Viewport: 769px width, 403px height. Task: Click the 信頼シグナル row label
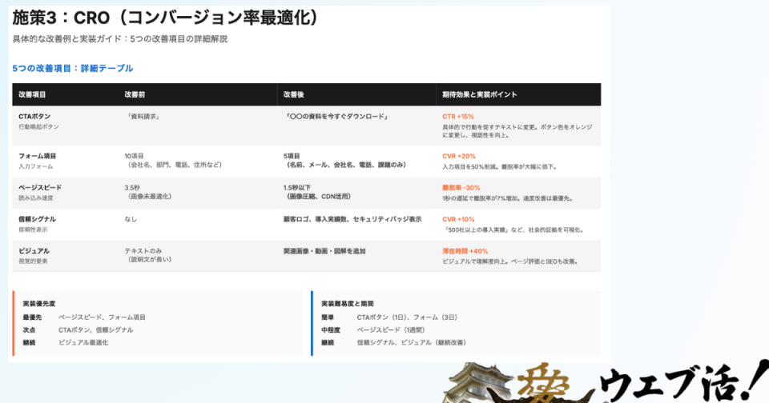[37, 219]
